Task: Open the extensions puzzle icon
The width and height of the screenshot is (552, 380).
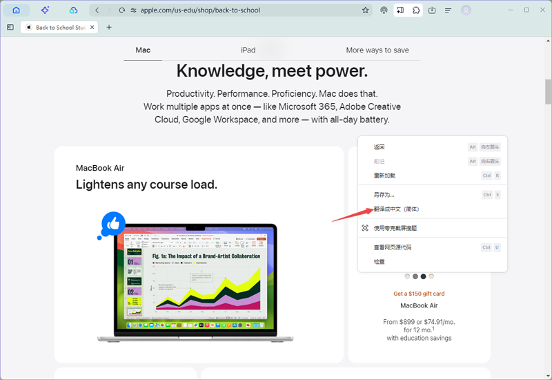Action: [416, 10]
